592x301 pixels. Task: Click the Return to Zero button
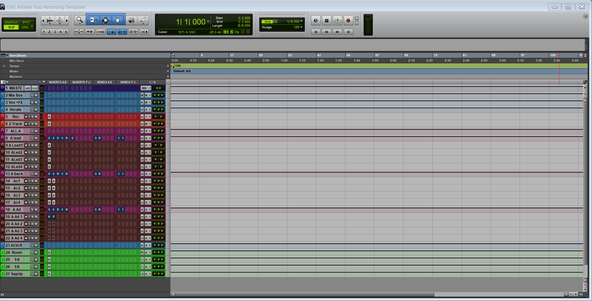[x=316, y=32]
